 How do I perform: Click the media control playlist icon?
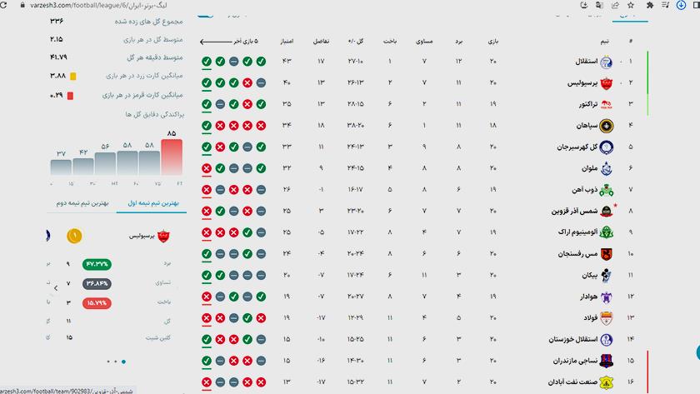point(665,5)
